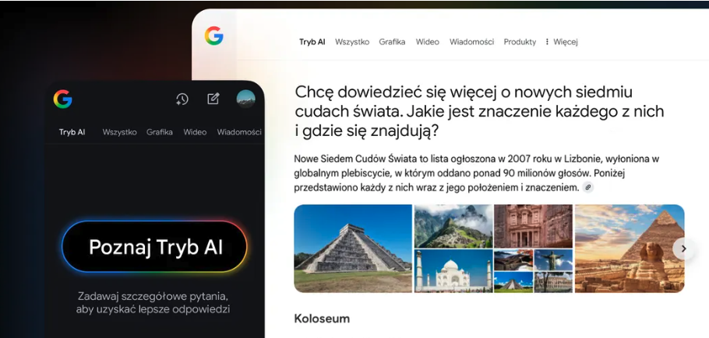Image resolution: width=709 pixels, height=338 pixels.
Task: Select the Wszystko tab on desktop
Action: [x=352, y=42]
